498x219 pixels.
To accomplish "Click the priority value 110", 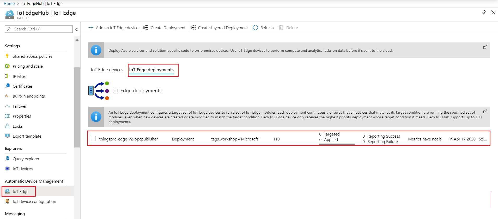I will (x=276, y=139).
